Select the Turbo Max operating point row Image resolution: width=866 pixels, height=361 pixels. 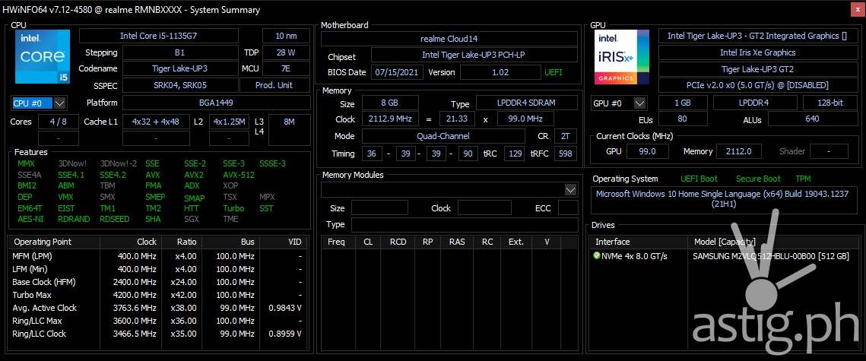[157, 295]
